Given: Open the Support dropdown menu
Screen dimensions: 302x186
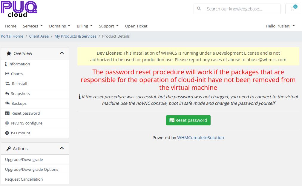Looking at the screenshot, I should pyautogui.click(x=109, y=26).
